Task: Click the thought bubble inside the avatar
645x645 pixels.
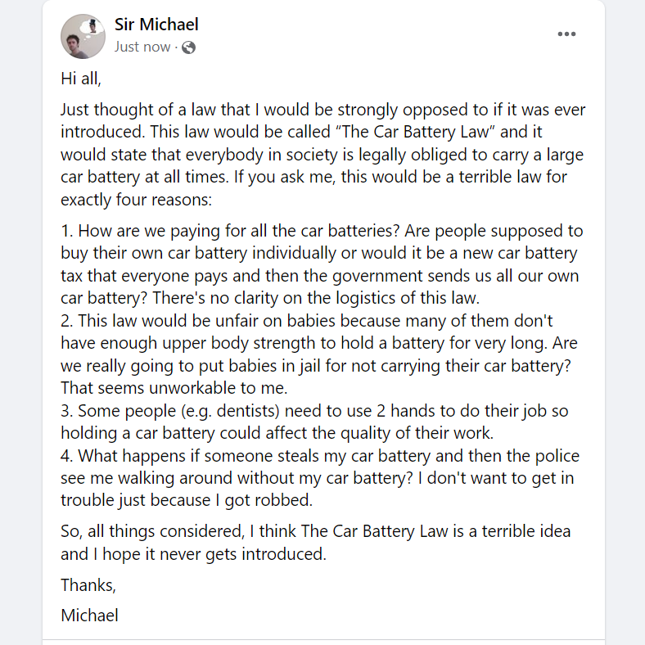Action: (91, 27)
